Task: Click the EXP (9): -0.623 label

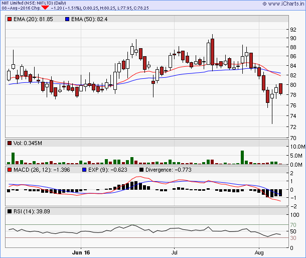Action: pos(108,170)
